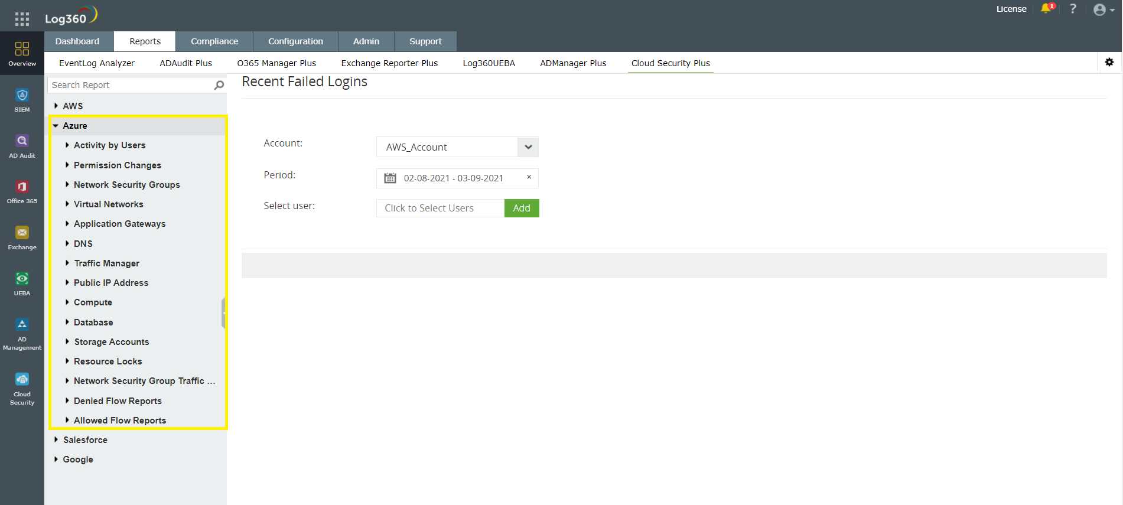Open Cloud Security Plus reports
This screenshot has width=1123, height=505.
point(670,63)
